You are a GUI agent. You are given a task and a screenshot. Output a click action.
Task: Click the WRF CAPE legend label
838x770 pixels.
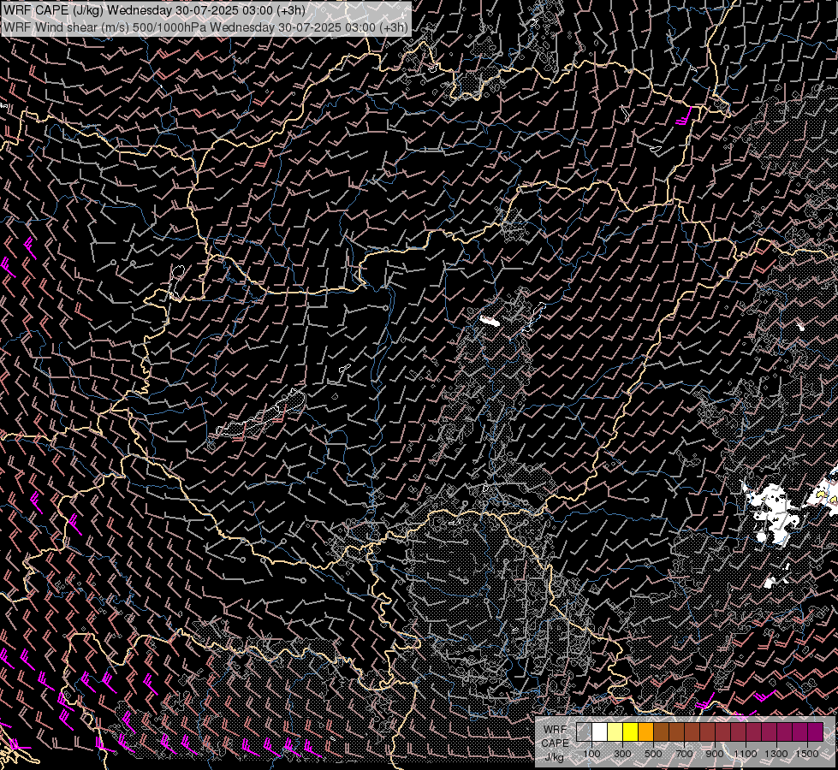pos(555,736)
